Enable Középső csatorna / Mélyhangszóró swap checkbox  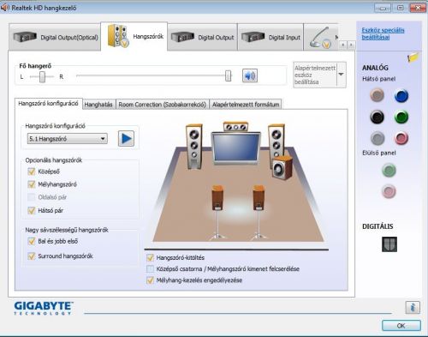click(x=150, y=269)
